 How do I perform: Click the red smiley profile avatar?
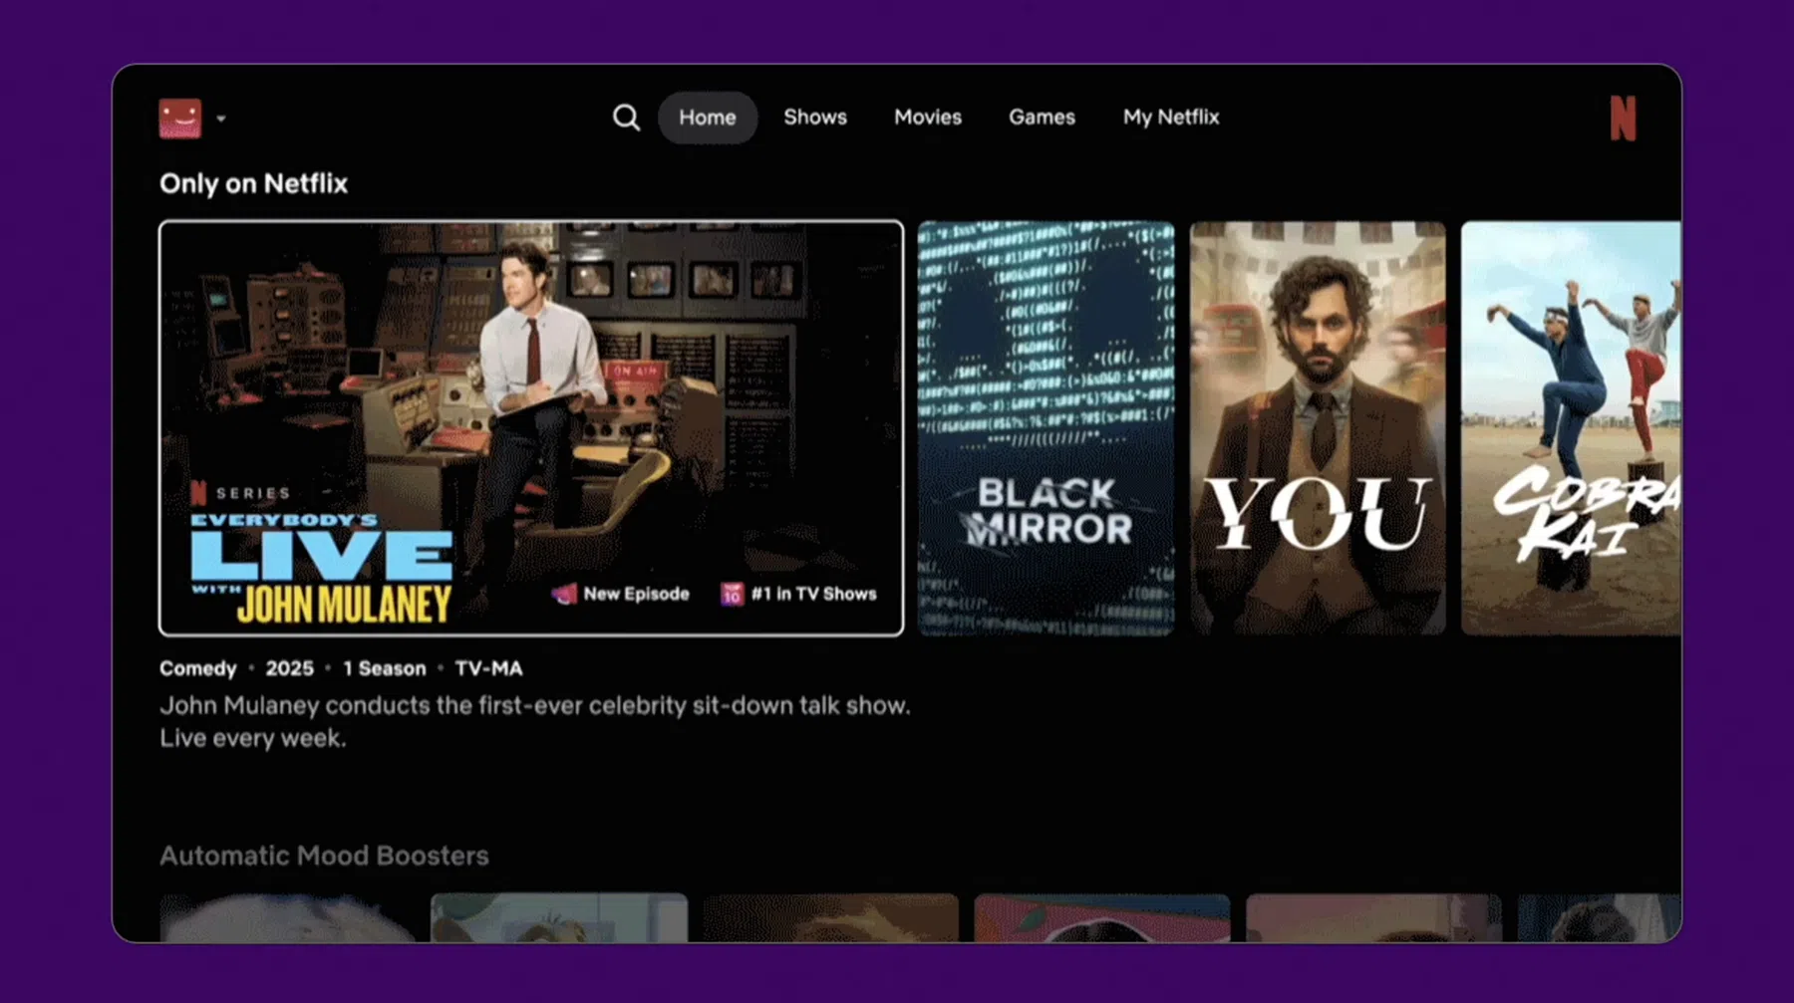[x=180, y=119]
